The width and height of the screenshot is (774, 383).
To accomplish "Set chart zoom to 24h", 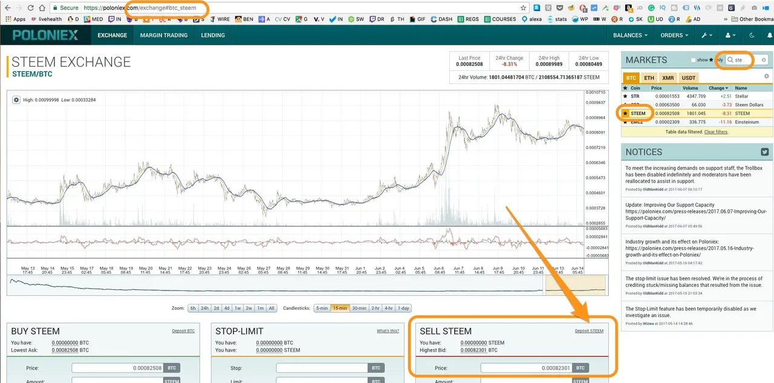I will (x=205, y=308).
